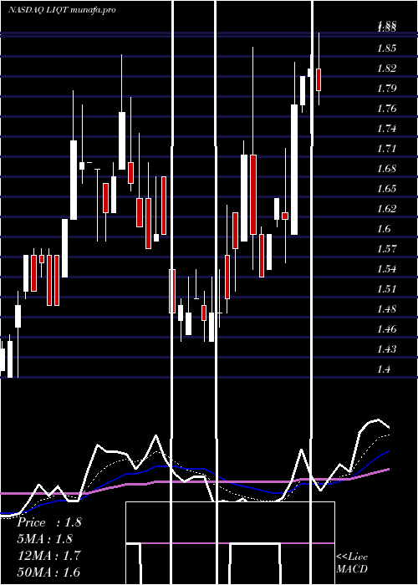The height and width of the screenshot is (585, 418).
Task: Click the "NASDAQ LIQT" chart title text
Action: [38, 10]
